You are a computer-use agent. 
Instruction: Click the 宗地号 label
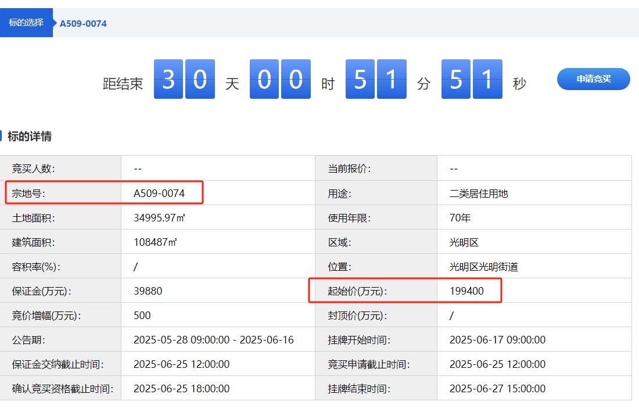click(x=28, y=194)
